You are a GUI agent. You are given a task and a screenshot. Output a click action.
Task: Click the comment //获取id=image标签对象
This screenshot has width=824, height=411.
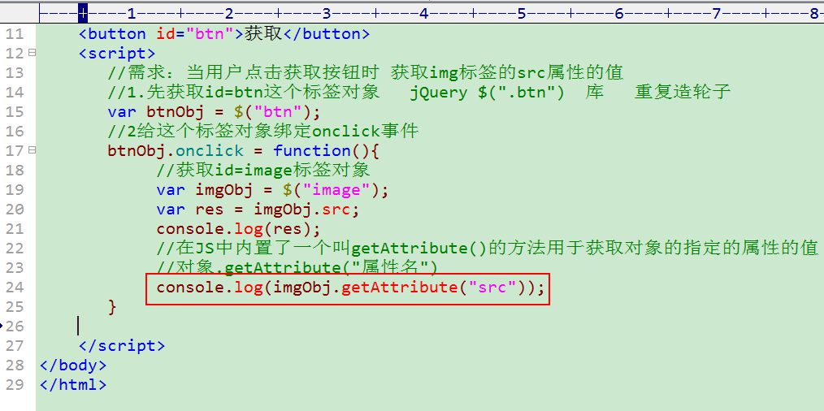tap(263, 171)
